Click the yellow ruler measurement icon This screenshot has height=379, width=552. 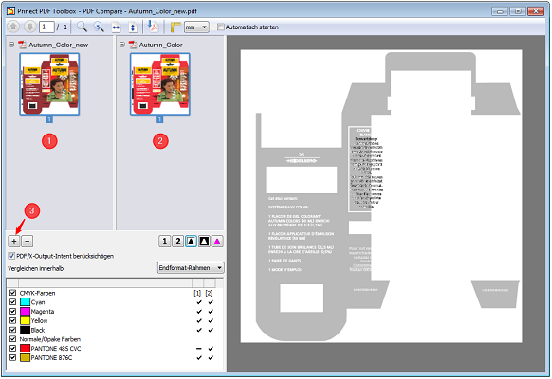pos(175,27)
